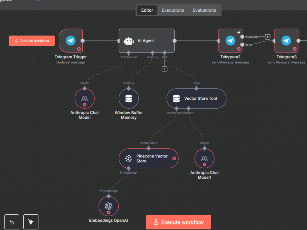
Task: Click the 'sendMessage: message' text under Telegram2
Action: 231,62
